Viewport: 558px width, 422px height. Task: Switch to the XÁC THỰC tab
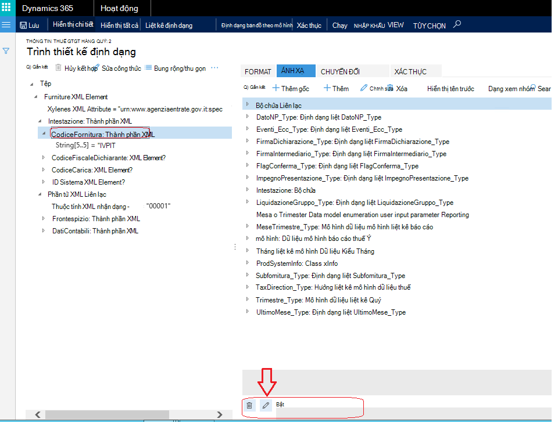pos(416,71)
